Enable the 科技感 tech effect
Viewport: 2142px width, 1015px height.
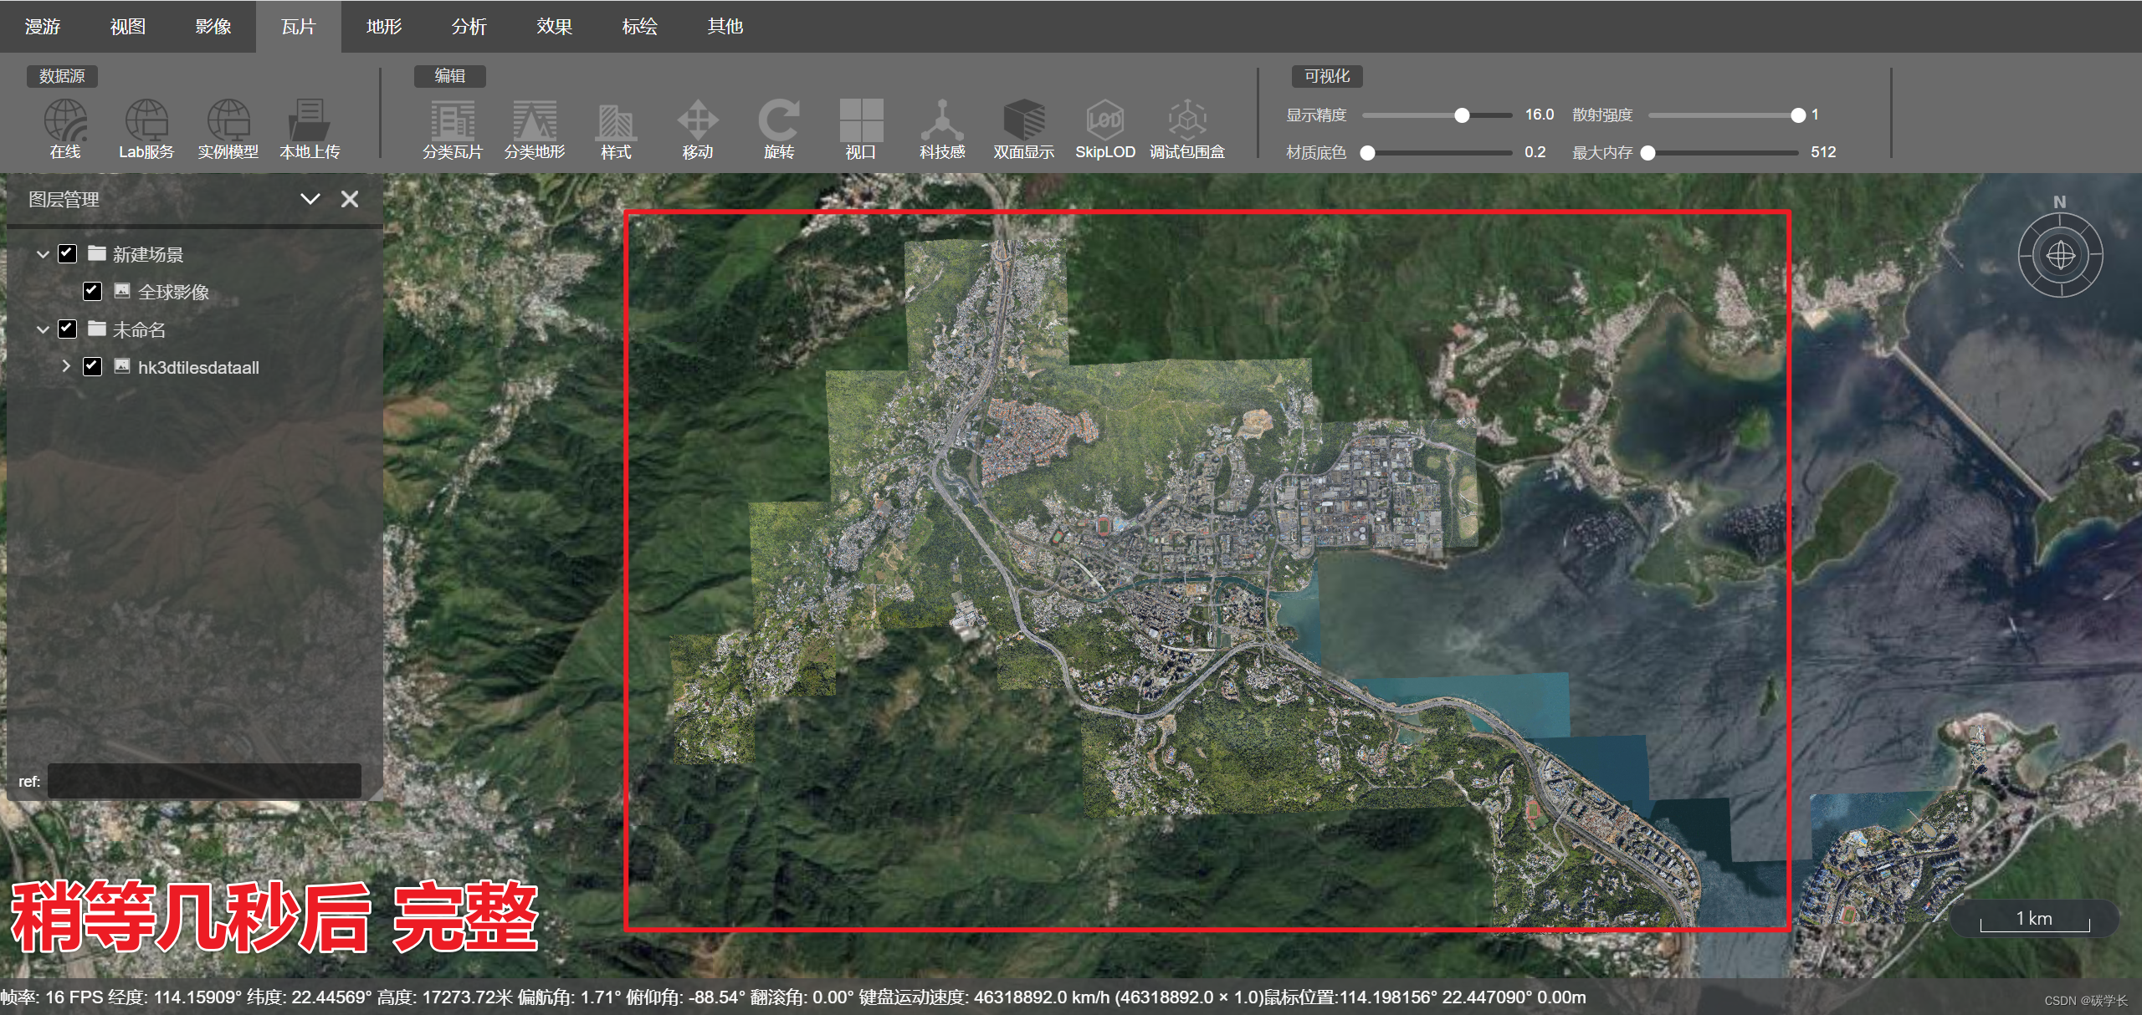point(942,130)
